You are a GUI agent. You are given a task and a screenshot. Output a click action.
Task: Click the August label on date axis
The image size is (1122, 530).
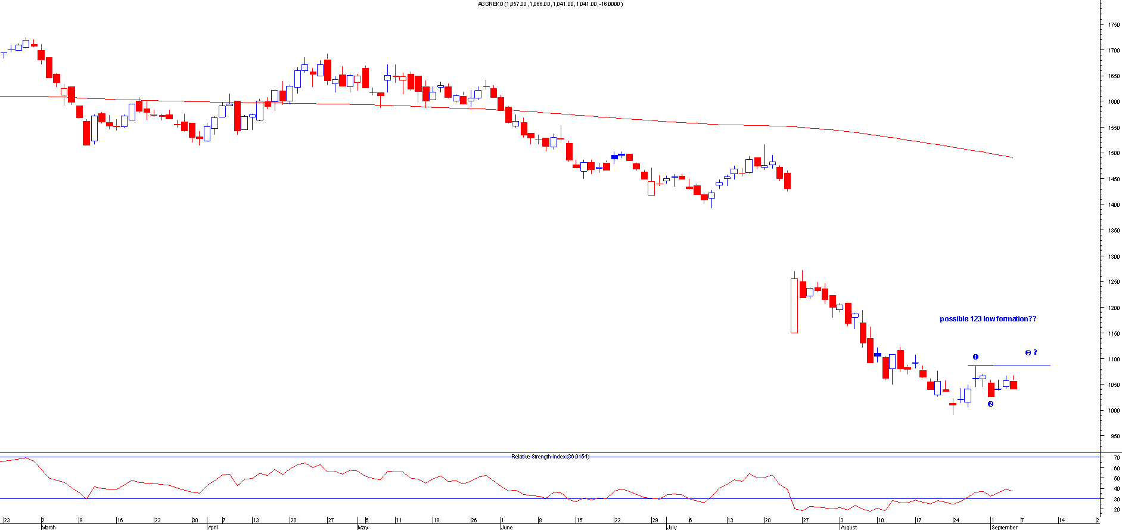pyautogui.click(x=849, y=527)
